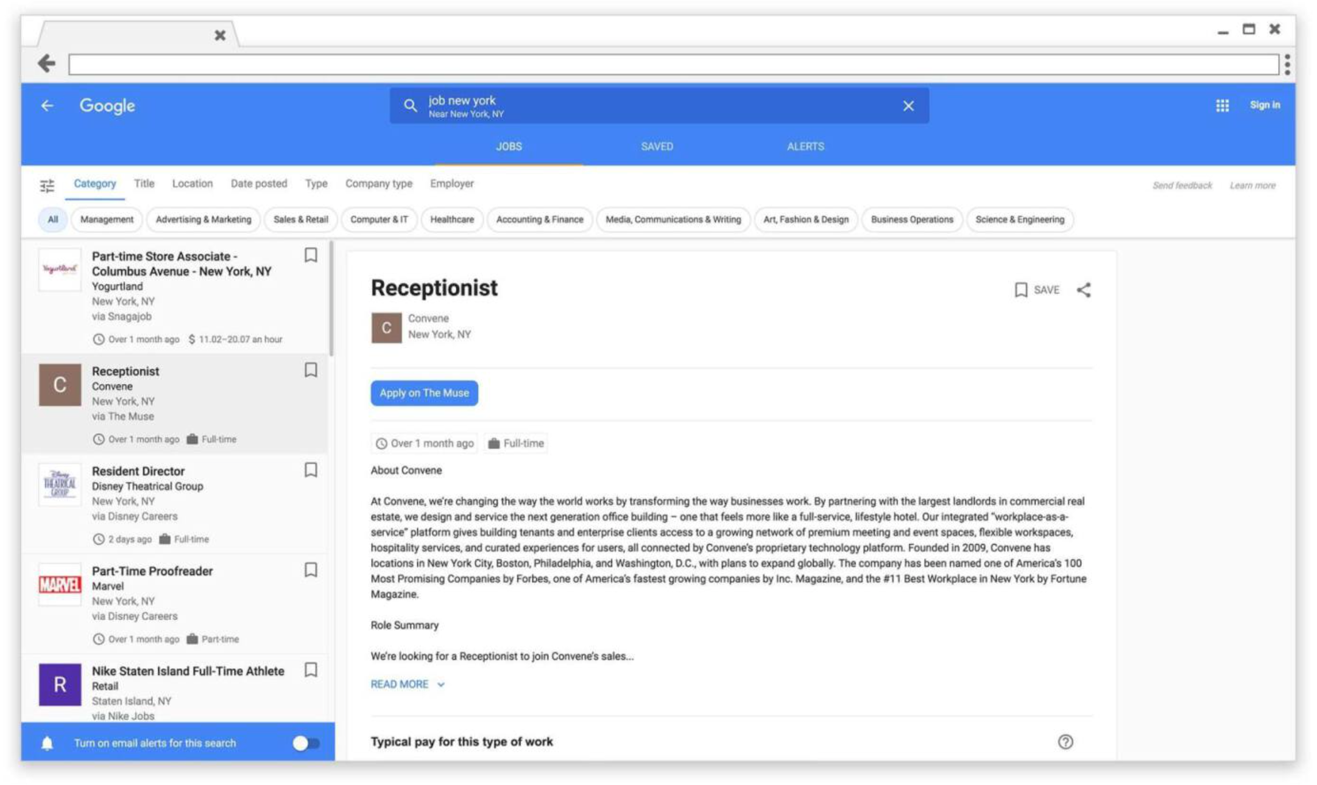This screenshot has height=785, width=1317.
Task: Filter by Computer & IT category
Action: (x=379, y=220)
